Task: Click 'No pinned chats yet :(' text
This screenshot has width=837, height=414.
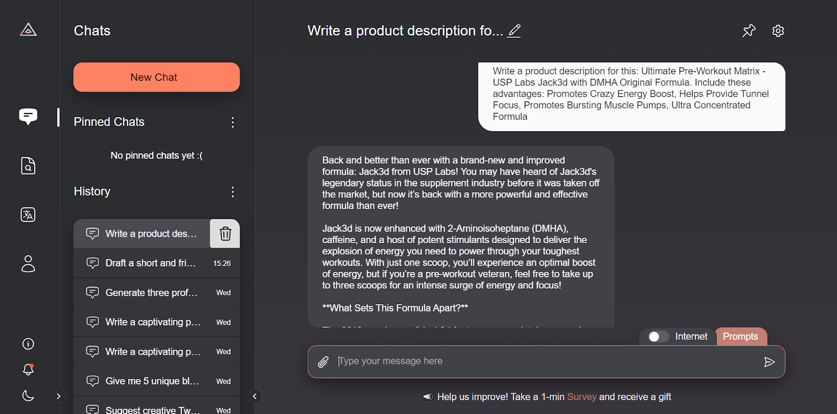Action: [156, 155]
